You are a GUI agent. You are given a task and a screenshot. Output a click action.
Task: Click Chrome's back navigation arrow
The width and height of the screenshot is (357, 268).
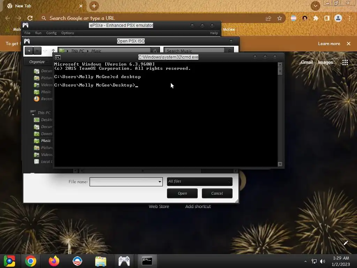coord(8,18)
